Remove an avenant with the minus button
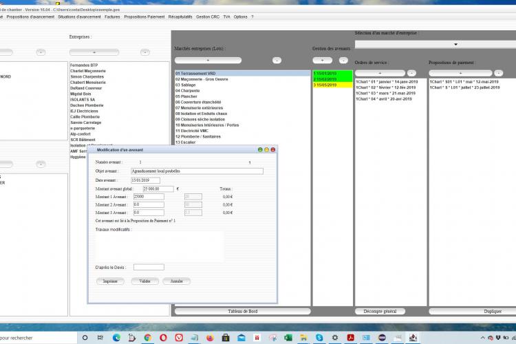 coord(343,61)
